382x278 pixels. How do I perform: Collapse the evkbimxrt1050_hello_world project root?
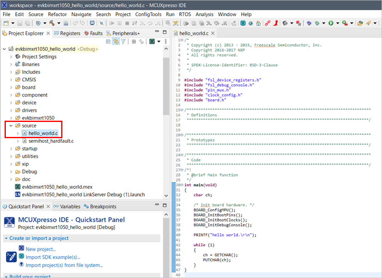point(4,49)
